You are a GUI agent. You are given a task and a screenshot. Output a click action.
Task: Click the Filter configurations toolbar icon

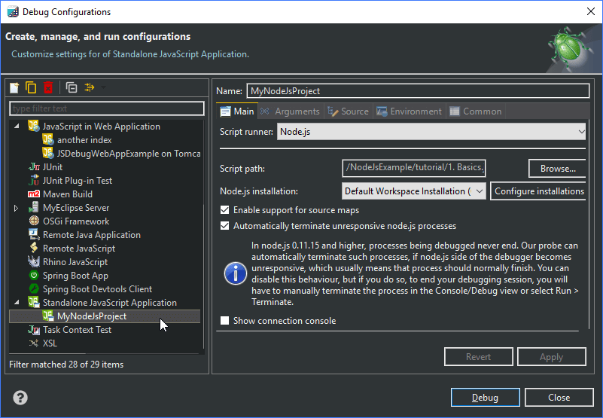[90, 88]
